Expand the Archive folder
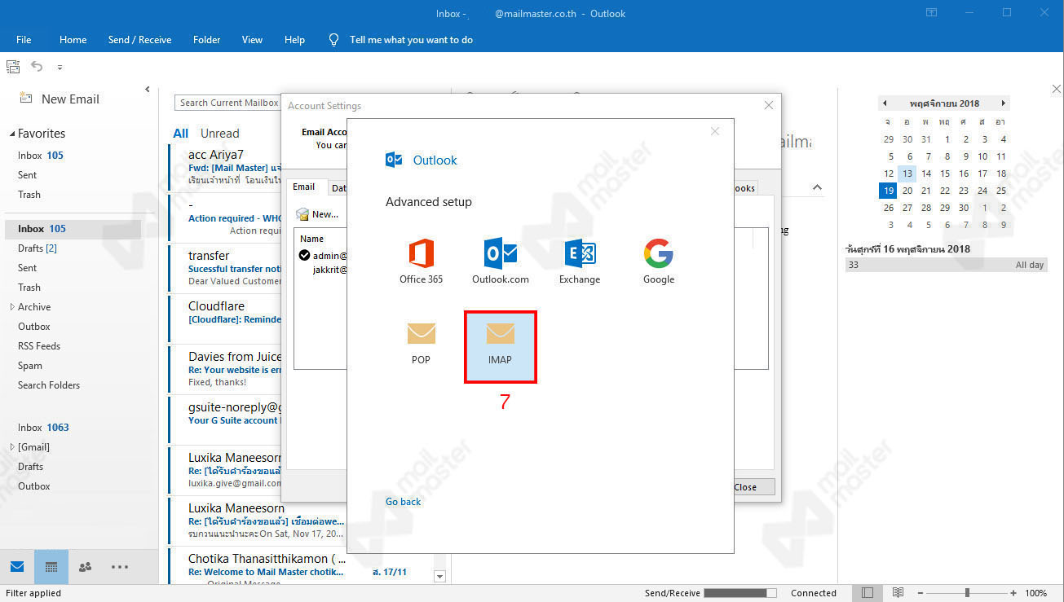 click(x=11, y=306)
